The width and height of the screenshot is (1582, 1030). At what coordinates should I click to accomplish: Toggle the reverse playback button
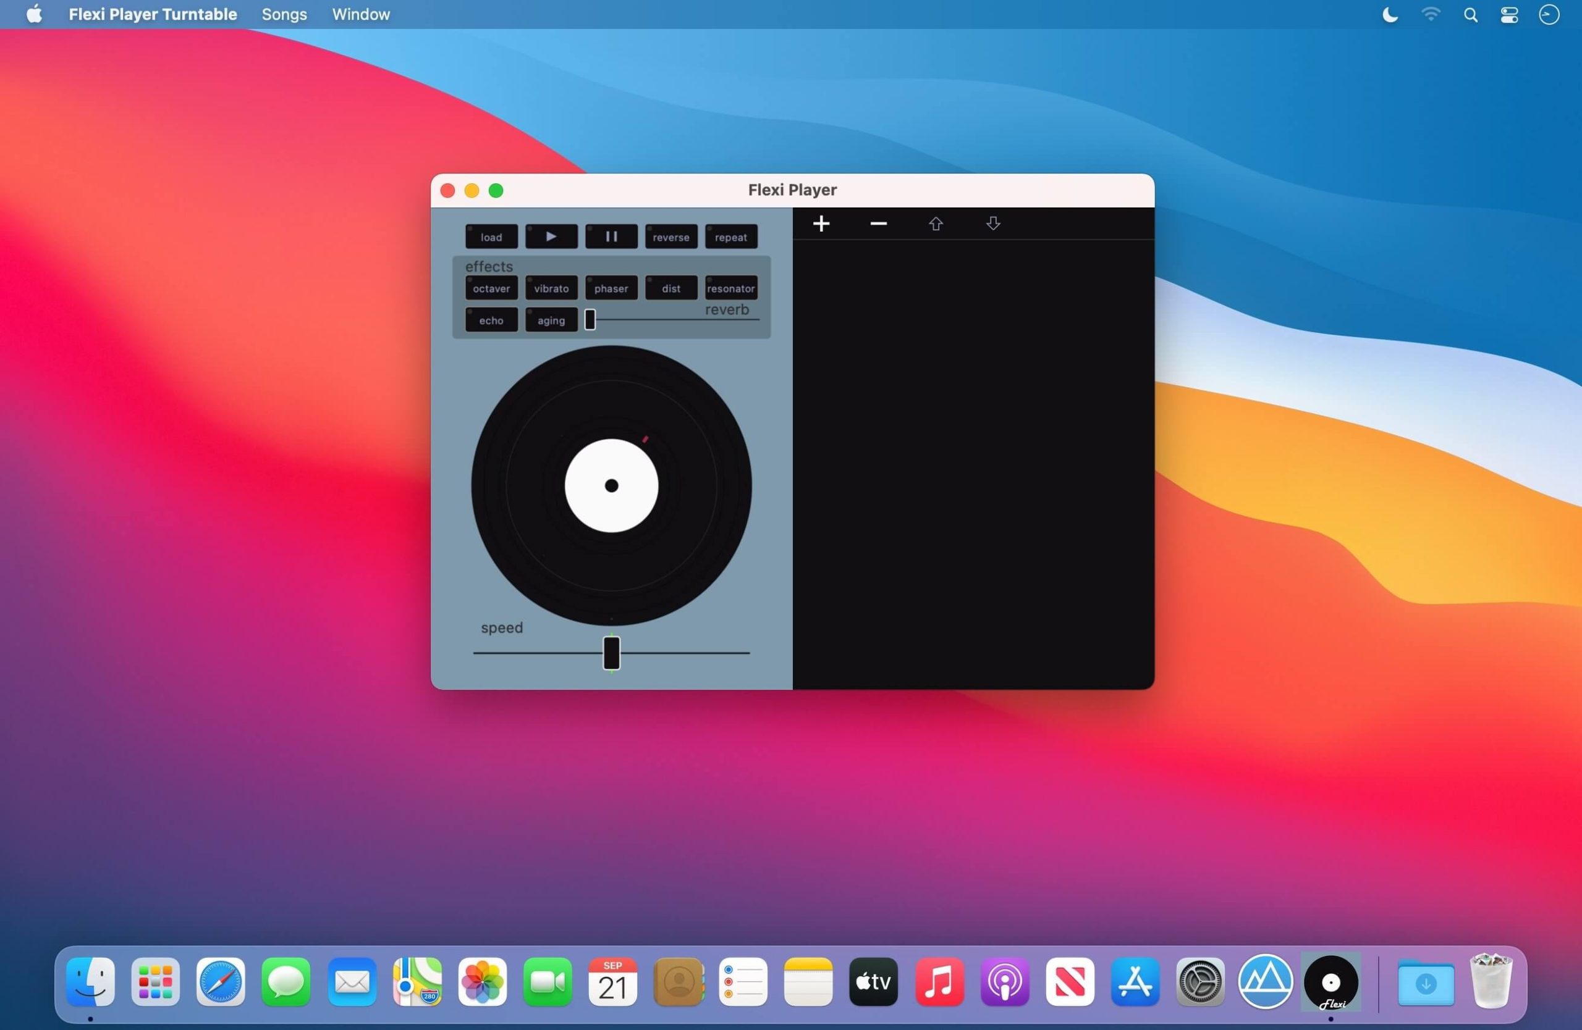point(670,237)
